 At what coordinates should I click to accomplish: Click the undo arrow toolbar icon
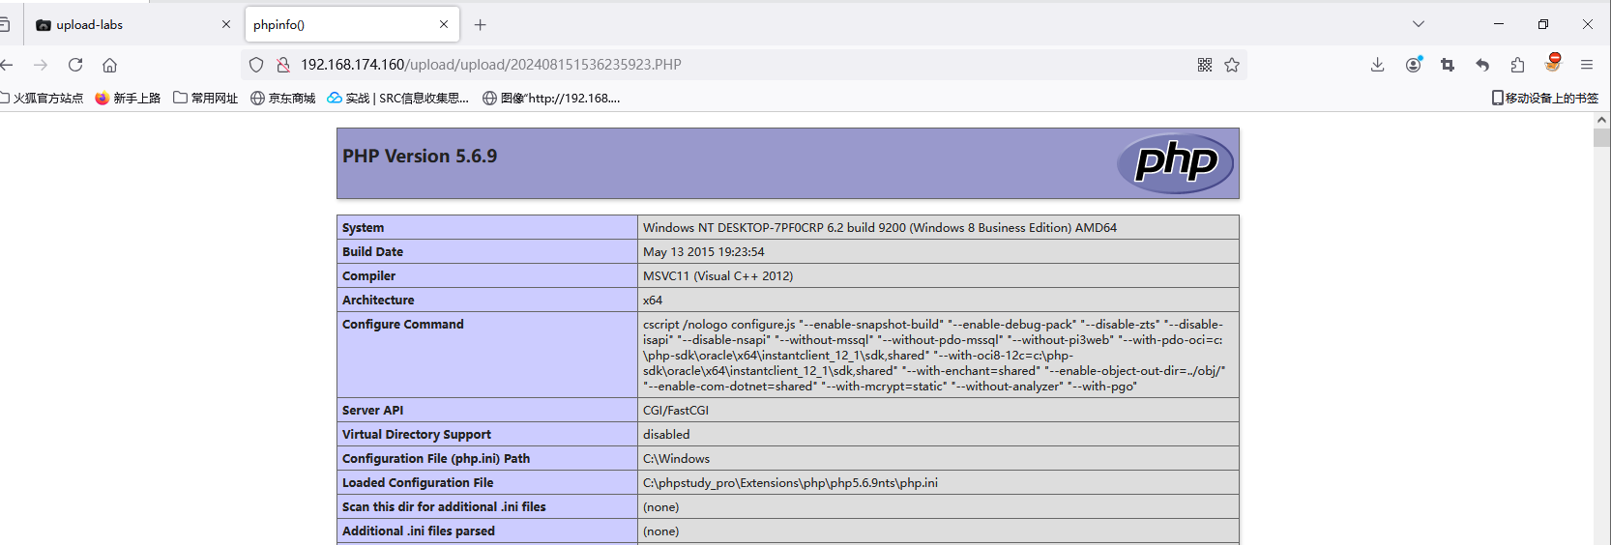pyautogui.click(x=1482, y=65)
